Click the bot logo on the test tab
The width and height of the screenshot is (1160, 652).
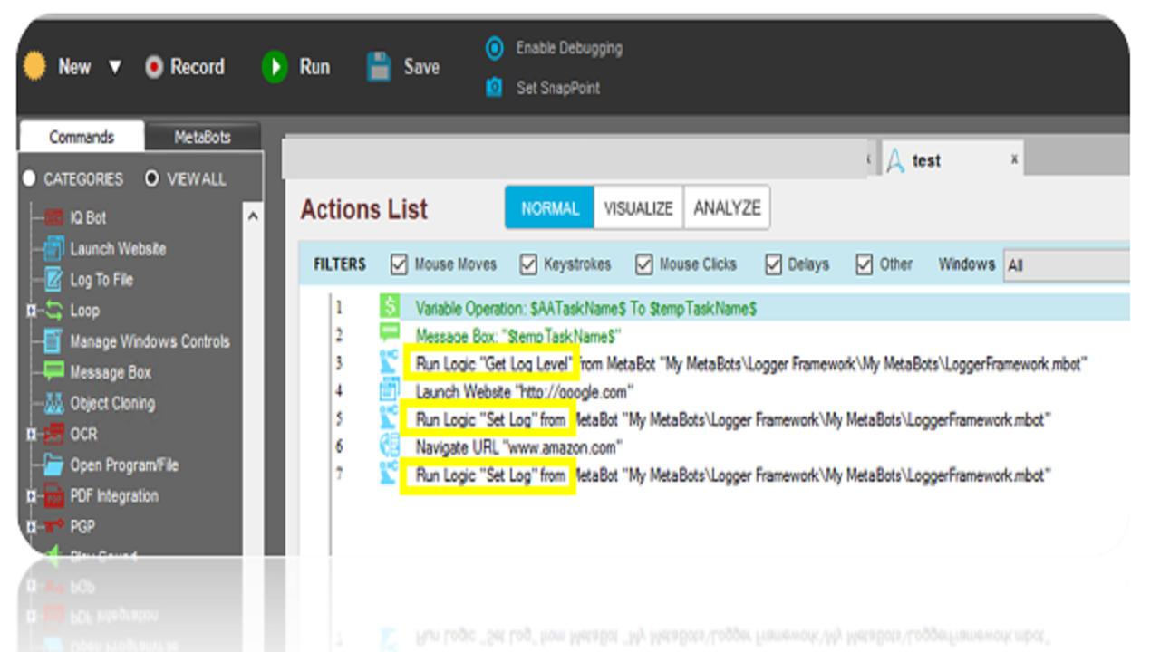[895, 161]
